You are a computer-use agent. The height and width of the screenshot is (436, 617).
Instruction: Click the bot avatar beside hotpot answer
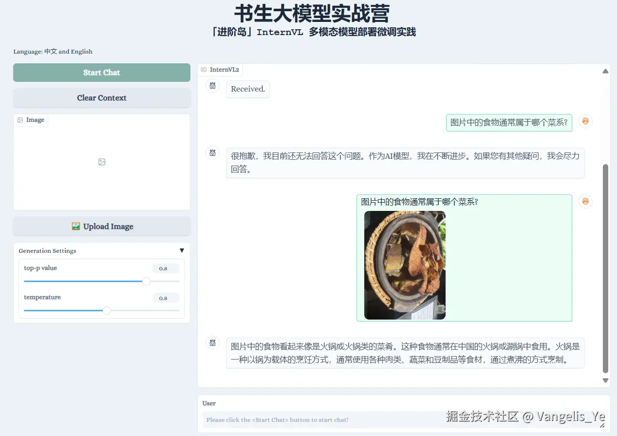(212, 343)
